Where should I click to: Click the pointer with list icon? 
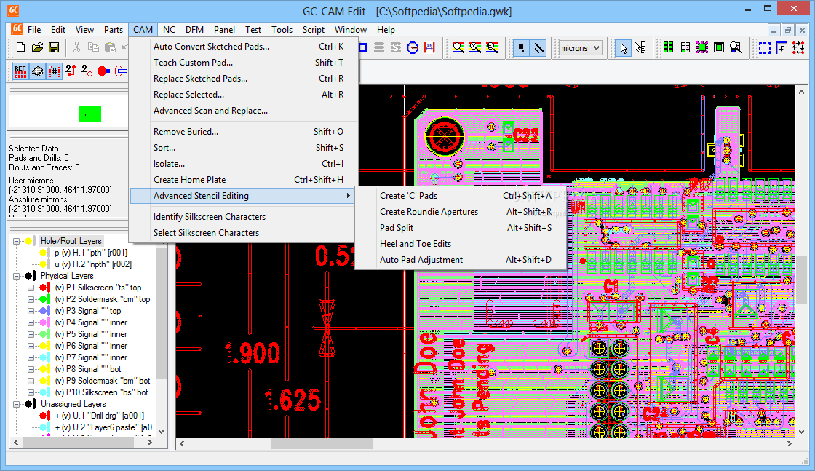coord(640,48)
